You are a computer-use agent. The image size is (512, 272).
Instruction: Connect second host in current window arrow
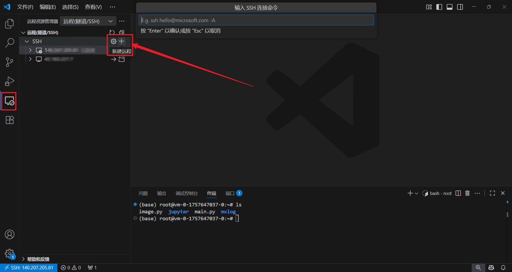(114, 59)
